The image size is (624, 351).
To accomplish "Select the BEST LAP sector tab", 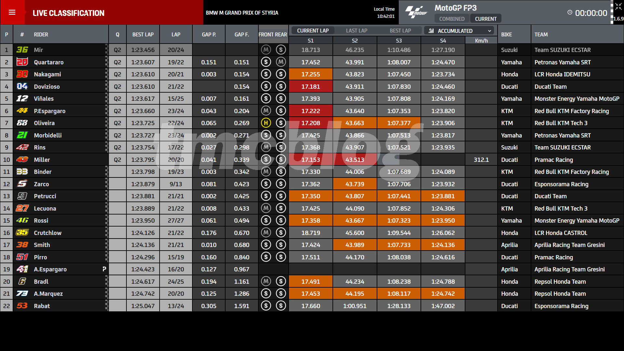I will tap(400, 31).
